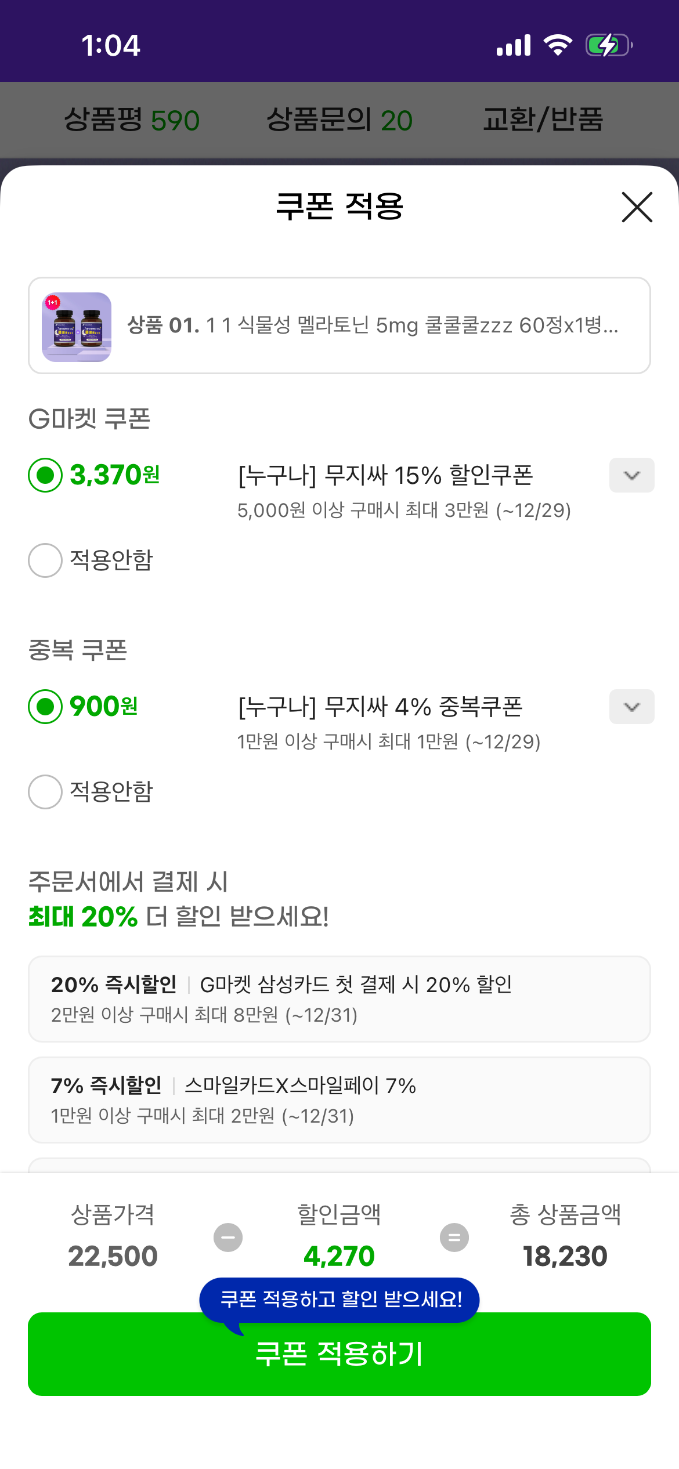The width and height of the screenshot is (679, 1469).
Task: Open the 상품문의 20 inquiries tab
Action: [339, 120]
